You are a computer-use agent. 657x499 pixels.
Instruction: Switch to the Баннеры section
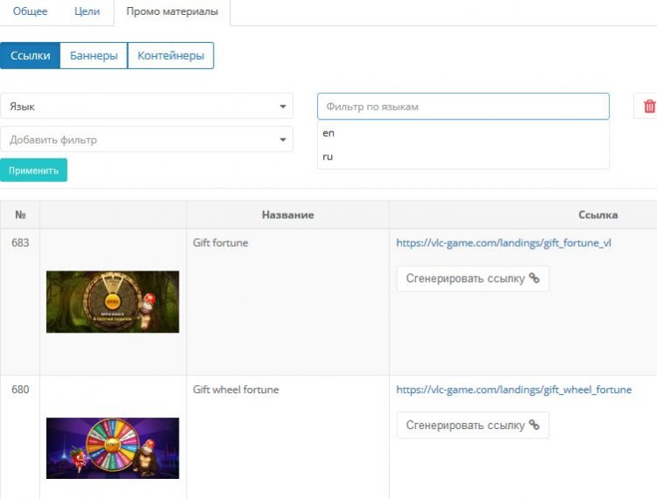(94, 55)
